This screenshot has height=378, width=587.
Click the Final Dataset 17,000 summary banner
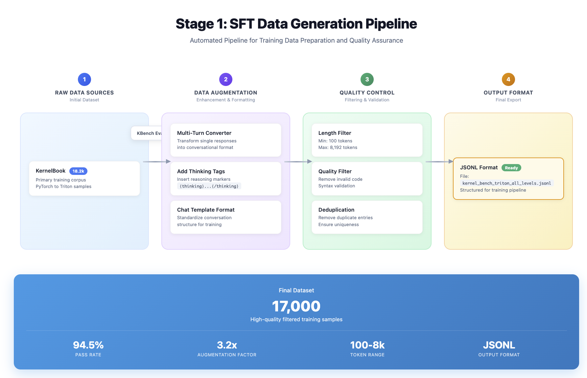[296, 306]
